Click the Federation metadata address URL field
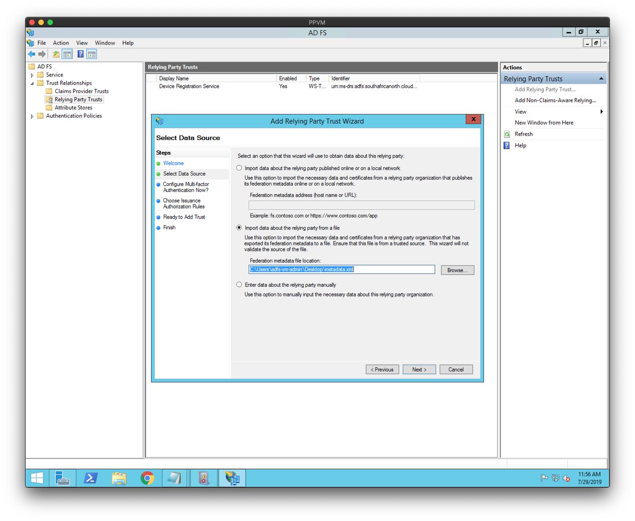The image size is (635, 521). point(361,205)
